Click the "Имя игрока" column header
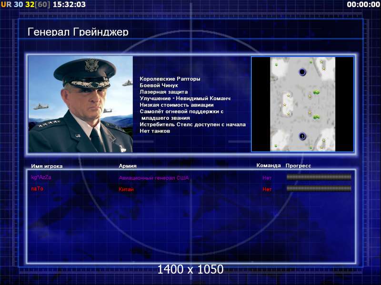Screen dimensions: 381x285 47,166
